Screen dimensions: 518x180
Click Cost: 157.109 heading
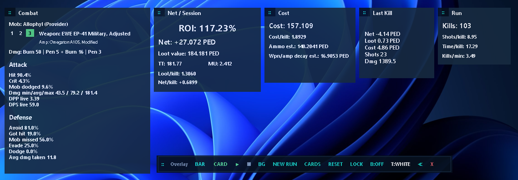[x=291, y=26]
